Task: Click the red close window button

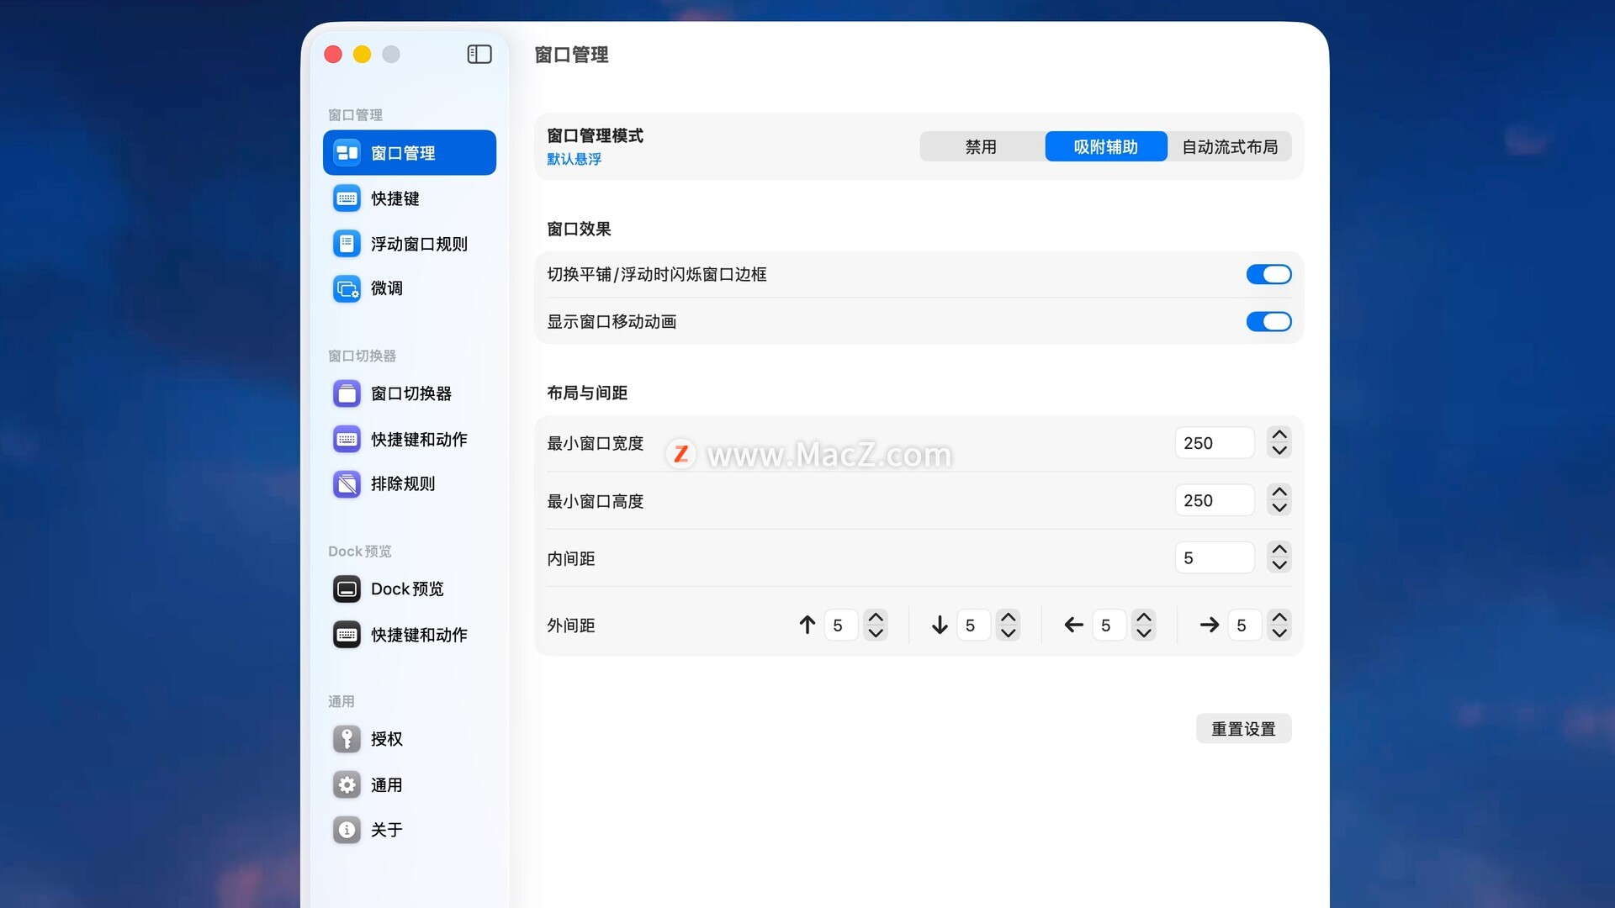Action: tap(333, 54)
